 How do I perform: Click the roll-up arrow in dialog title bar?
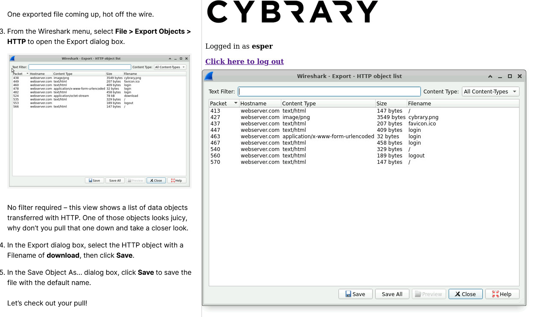[x=490, y=76]
